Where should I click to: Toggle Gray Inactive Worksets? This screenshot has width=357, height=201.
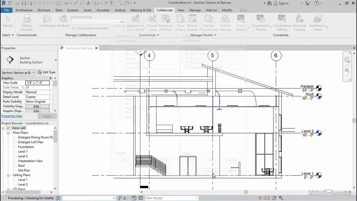(90, 28)
